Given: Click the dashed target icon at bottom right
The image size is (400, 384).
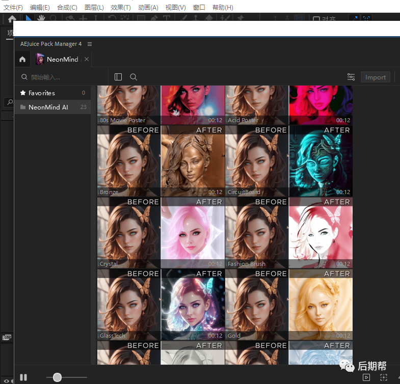Looking at the screenshot, I should (384, 377).
